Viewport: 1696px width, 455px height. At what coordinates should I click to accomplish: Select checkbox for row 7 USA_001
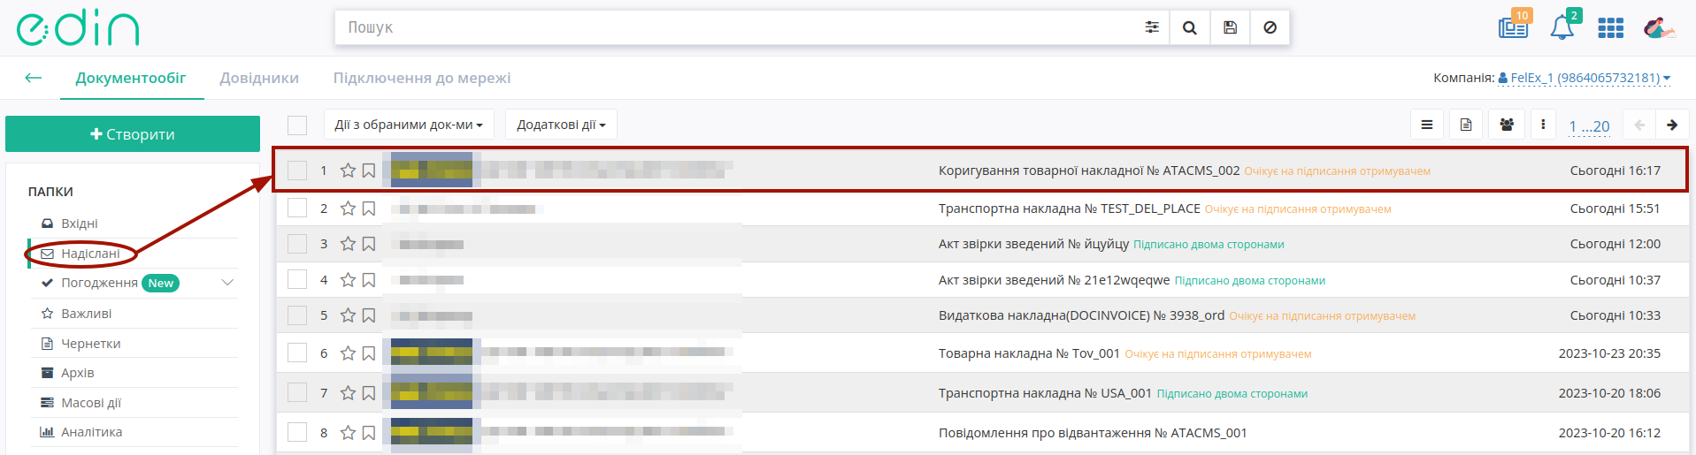[x=297, y=393]
